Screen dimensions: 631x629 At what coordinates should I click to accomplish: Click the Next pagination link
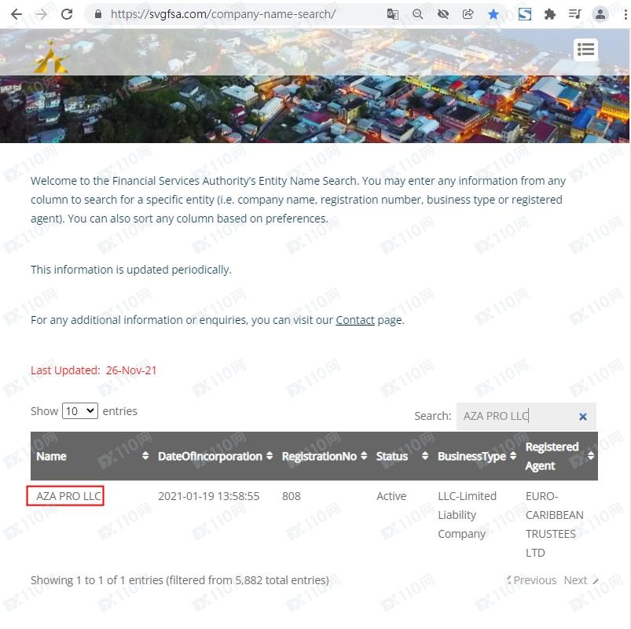click(581, 580)
